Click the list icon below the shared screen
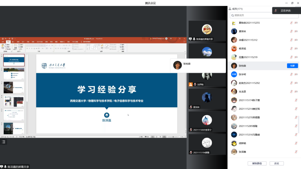Screen dimensions: 301x169 [x=4, y=142]
